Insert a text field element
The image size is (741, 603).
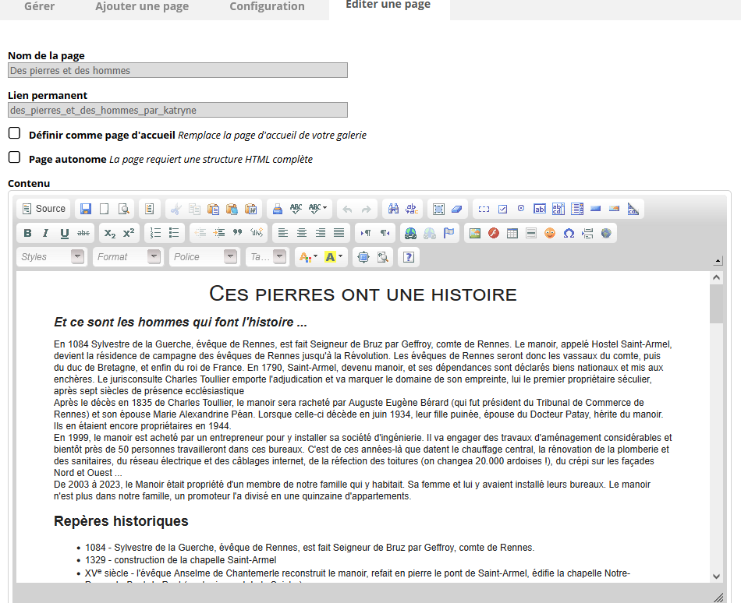point(540,209)
